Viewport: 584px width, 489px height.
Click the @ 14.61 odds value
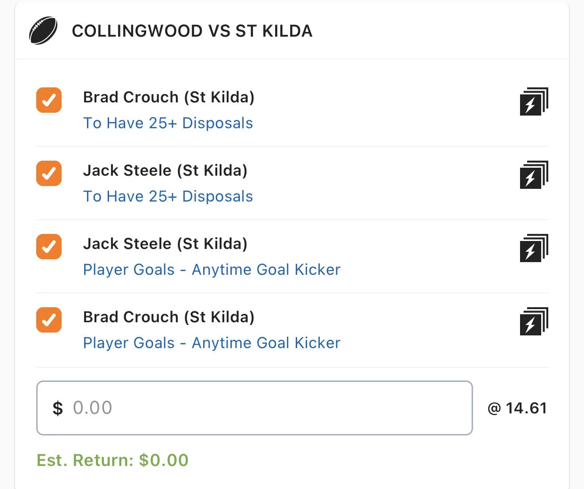click(517, 408)
